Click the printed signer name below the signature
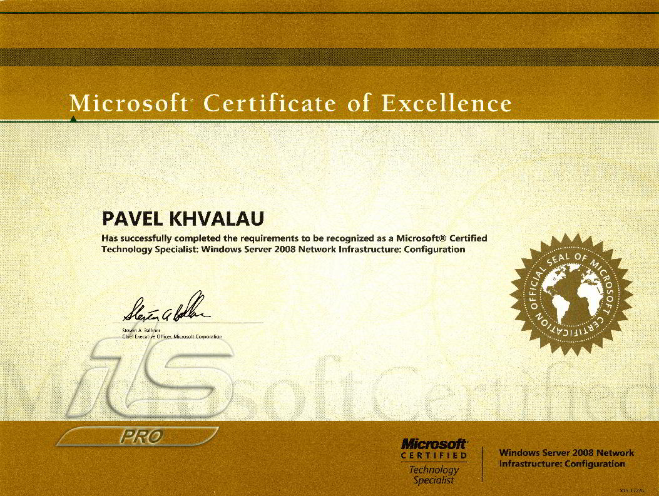 [141, 330]
